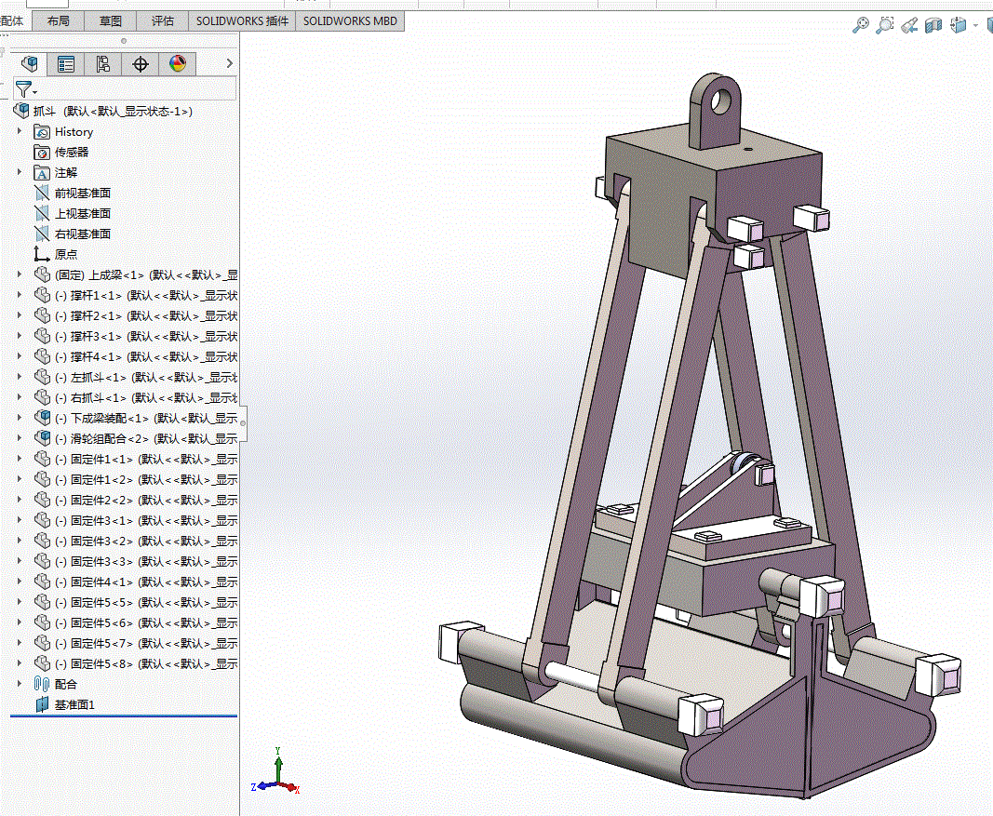
Task: Click the Zoom to Fit icon
Action: click(861, 26)
